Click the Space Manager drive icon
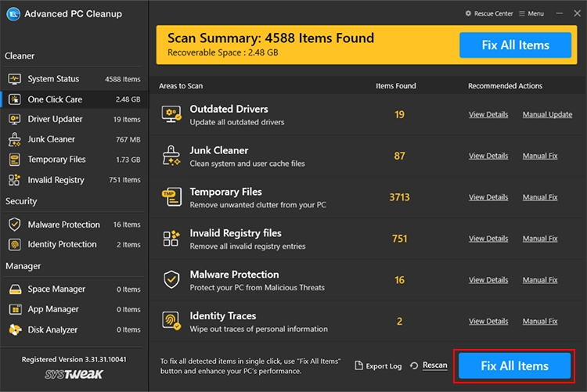 15,289
